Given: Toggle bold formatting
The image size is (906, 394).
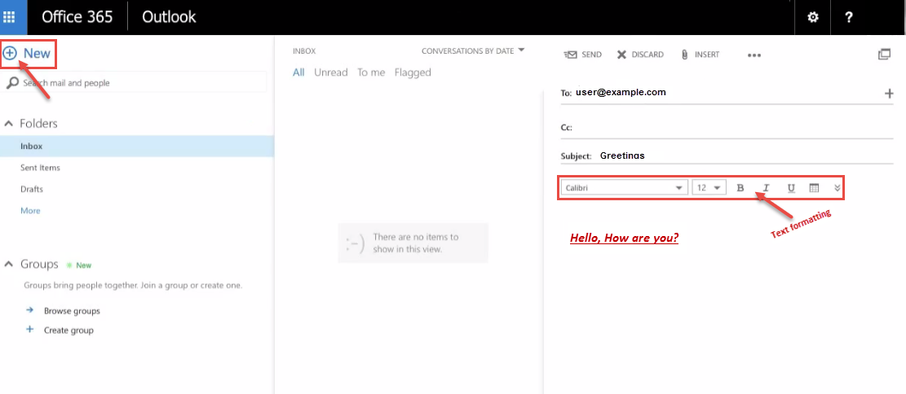Looking at the screenshot, I should pyautogui.click(x=740, y=187).
